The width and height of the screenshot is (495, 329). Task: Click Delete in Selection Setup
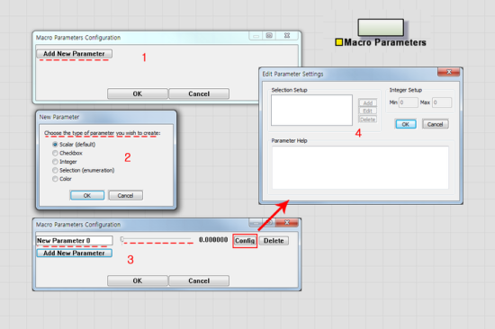click(368, 120)
